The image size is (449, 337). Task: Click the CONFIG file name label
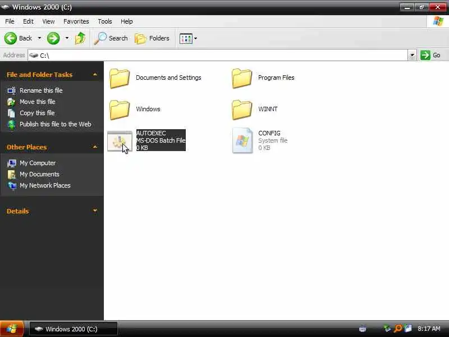pos(269,133)
